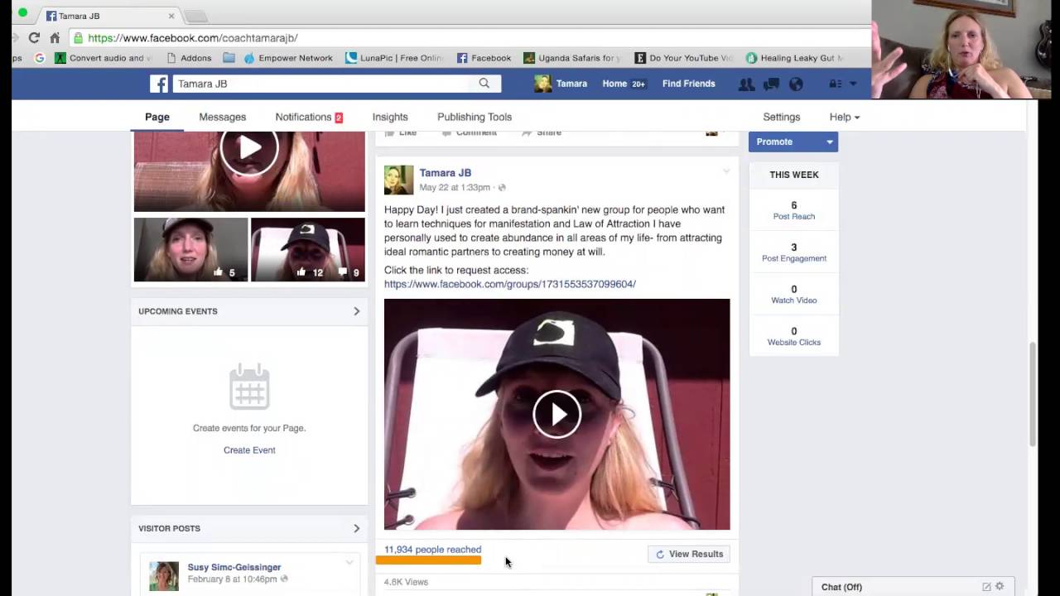Open Empower Network bookmark
This screenshot has height=596, width=1060.
point(288,58)
